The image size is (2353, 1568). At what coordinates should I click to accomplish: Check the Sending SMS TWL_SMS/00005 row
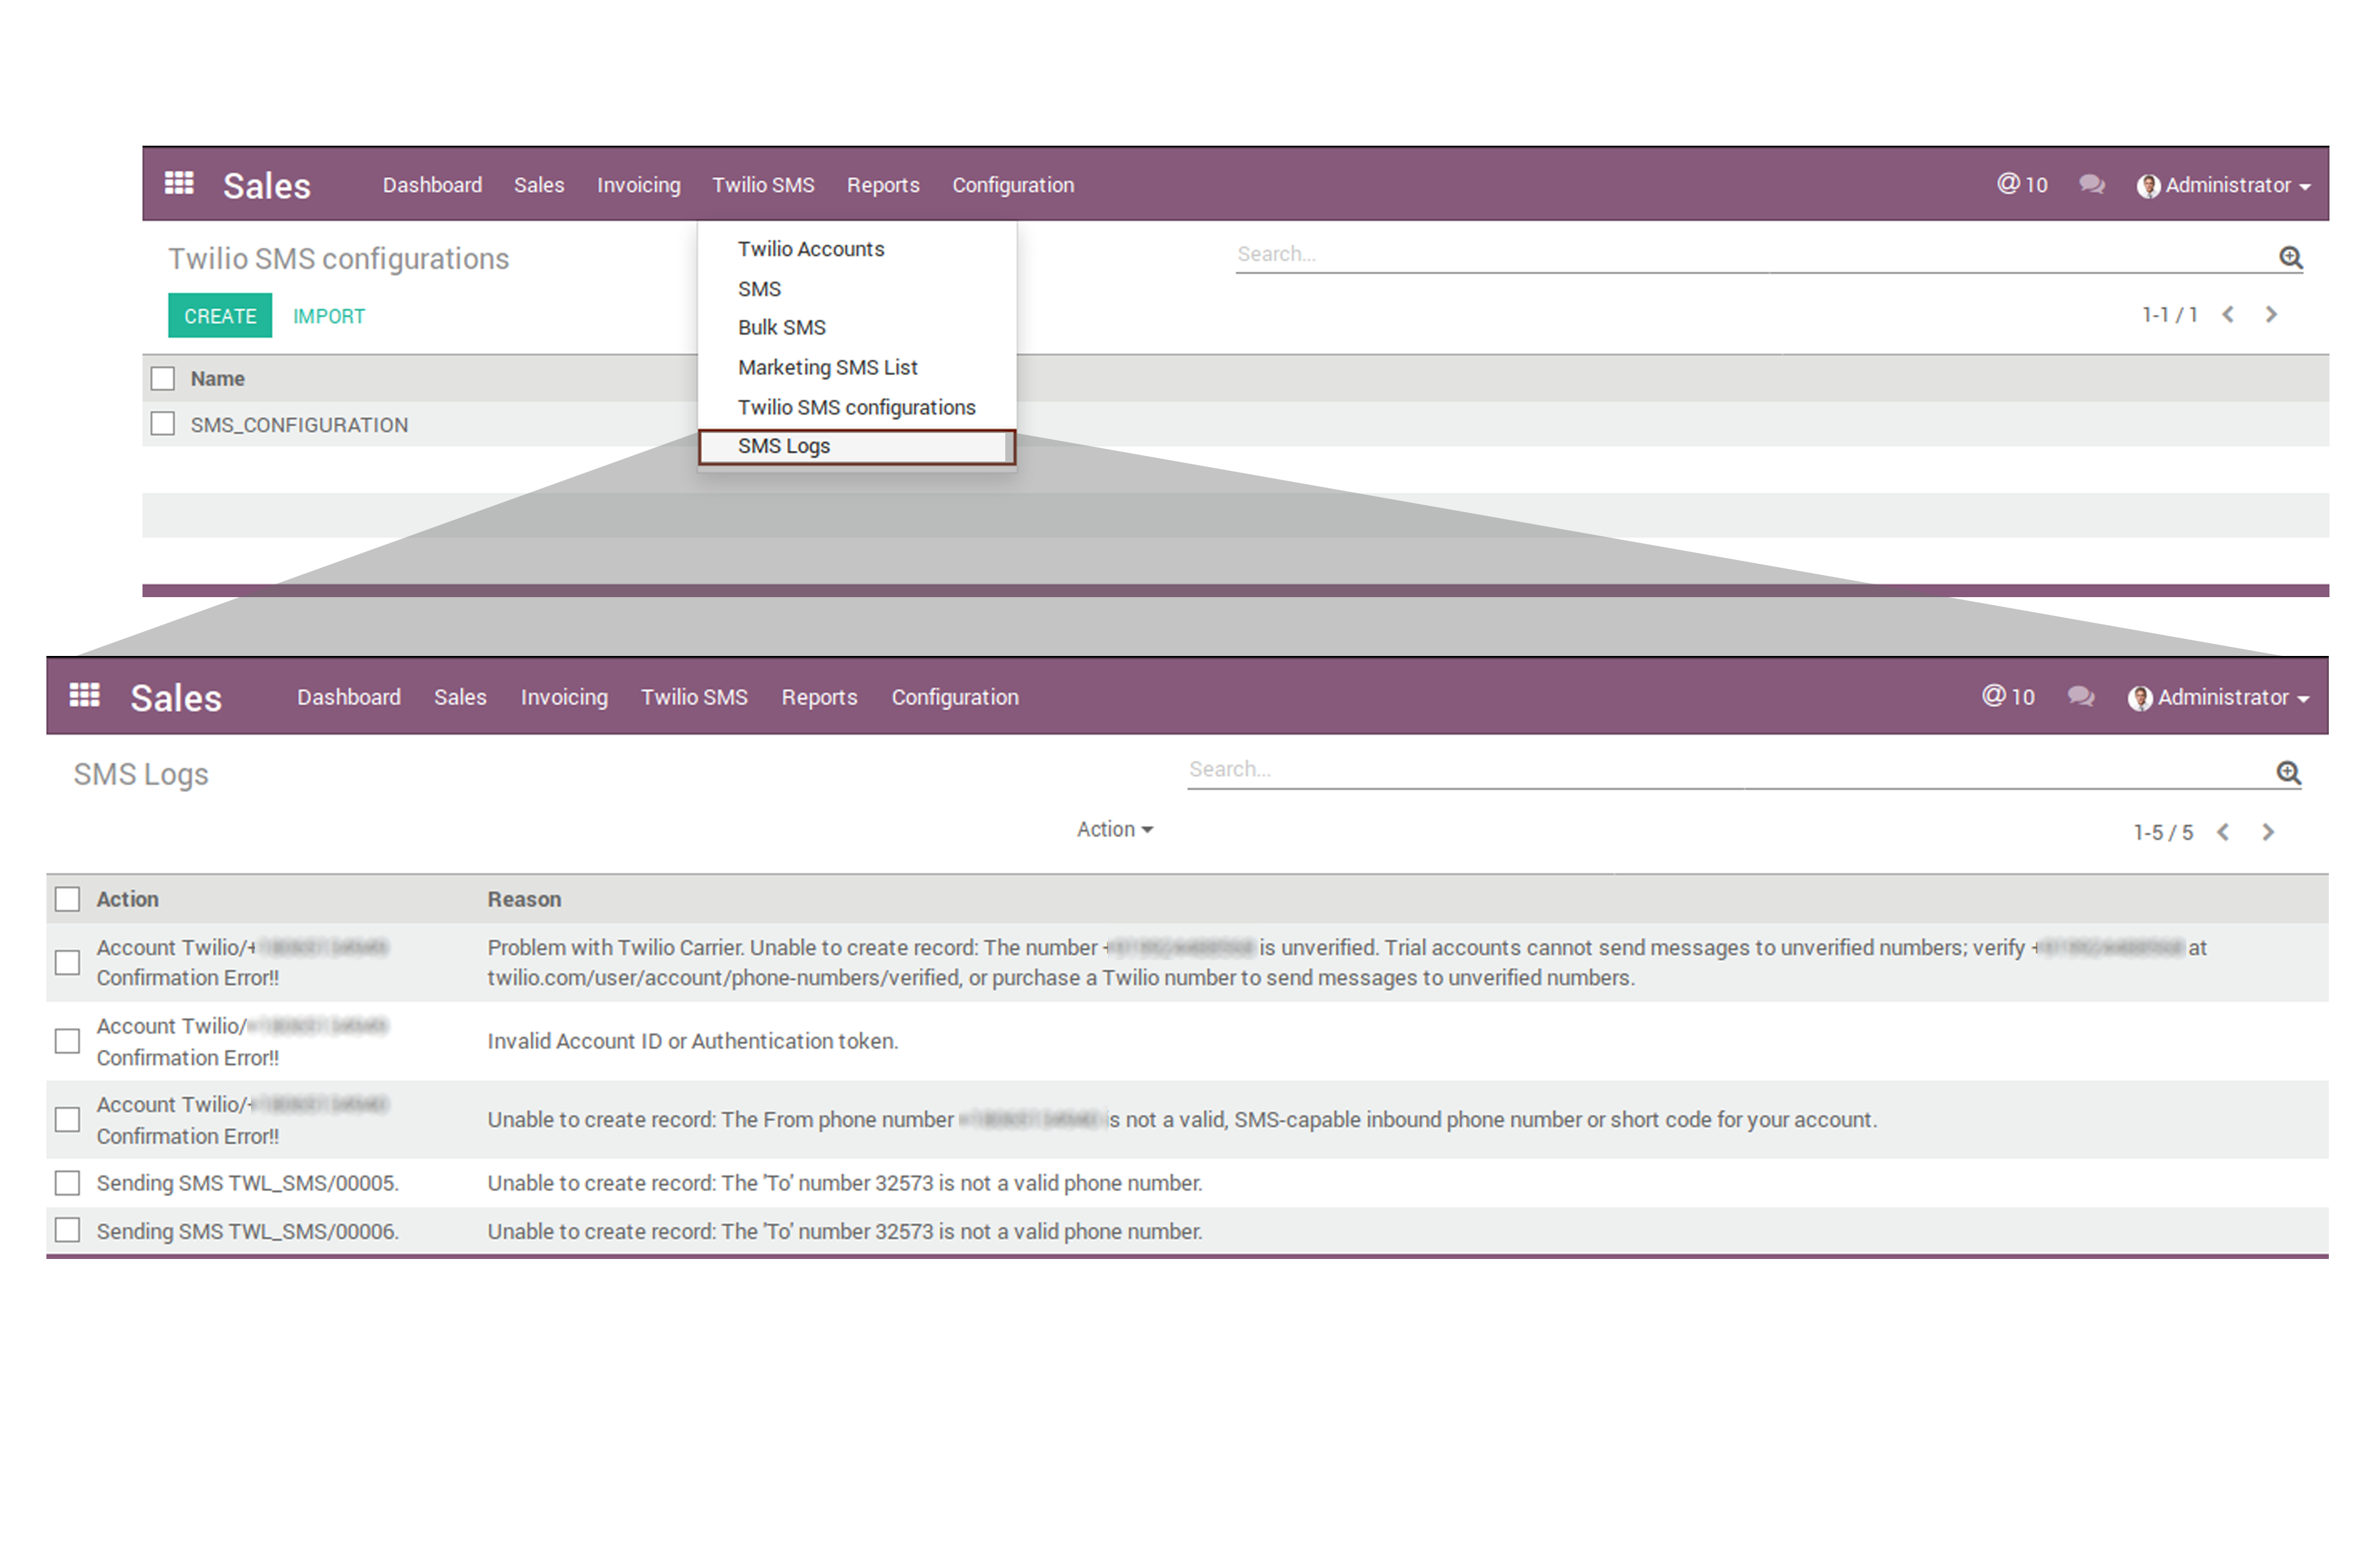click(x=67, y=1183)
